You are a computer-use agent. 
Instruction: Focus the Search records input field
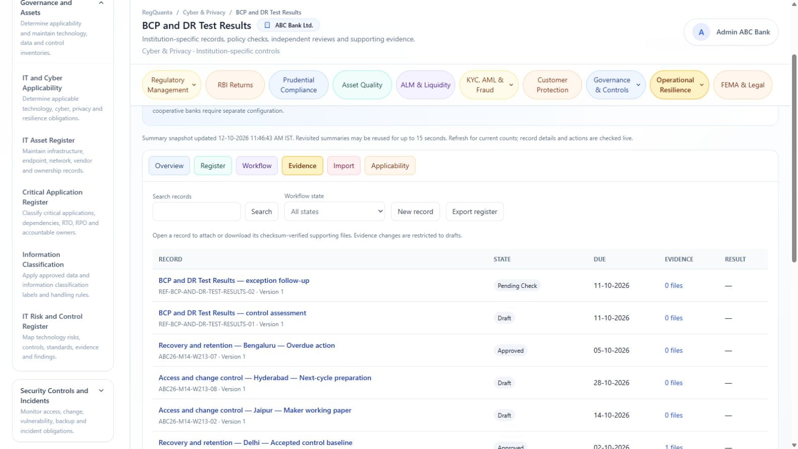click(197, 212)
